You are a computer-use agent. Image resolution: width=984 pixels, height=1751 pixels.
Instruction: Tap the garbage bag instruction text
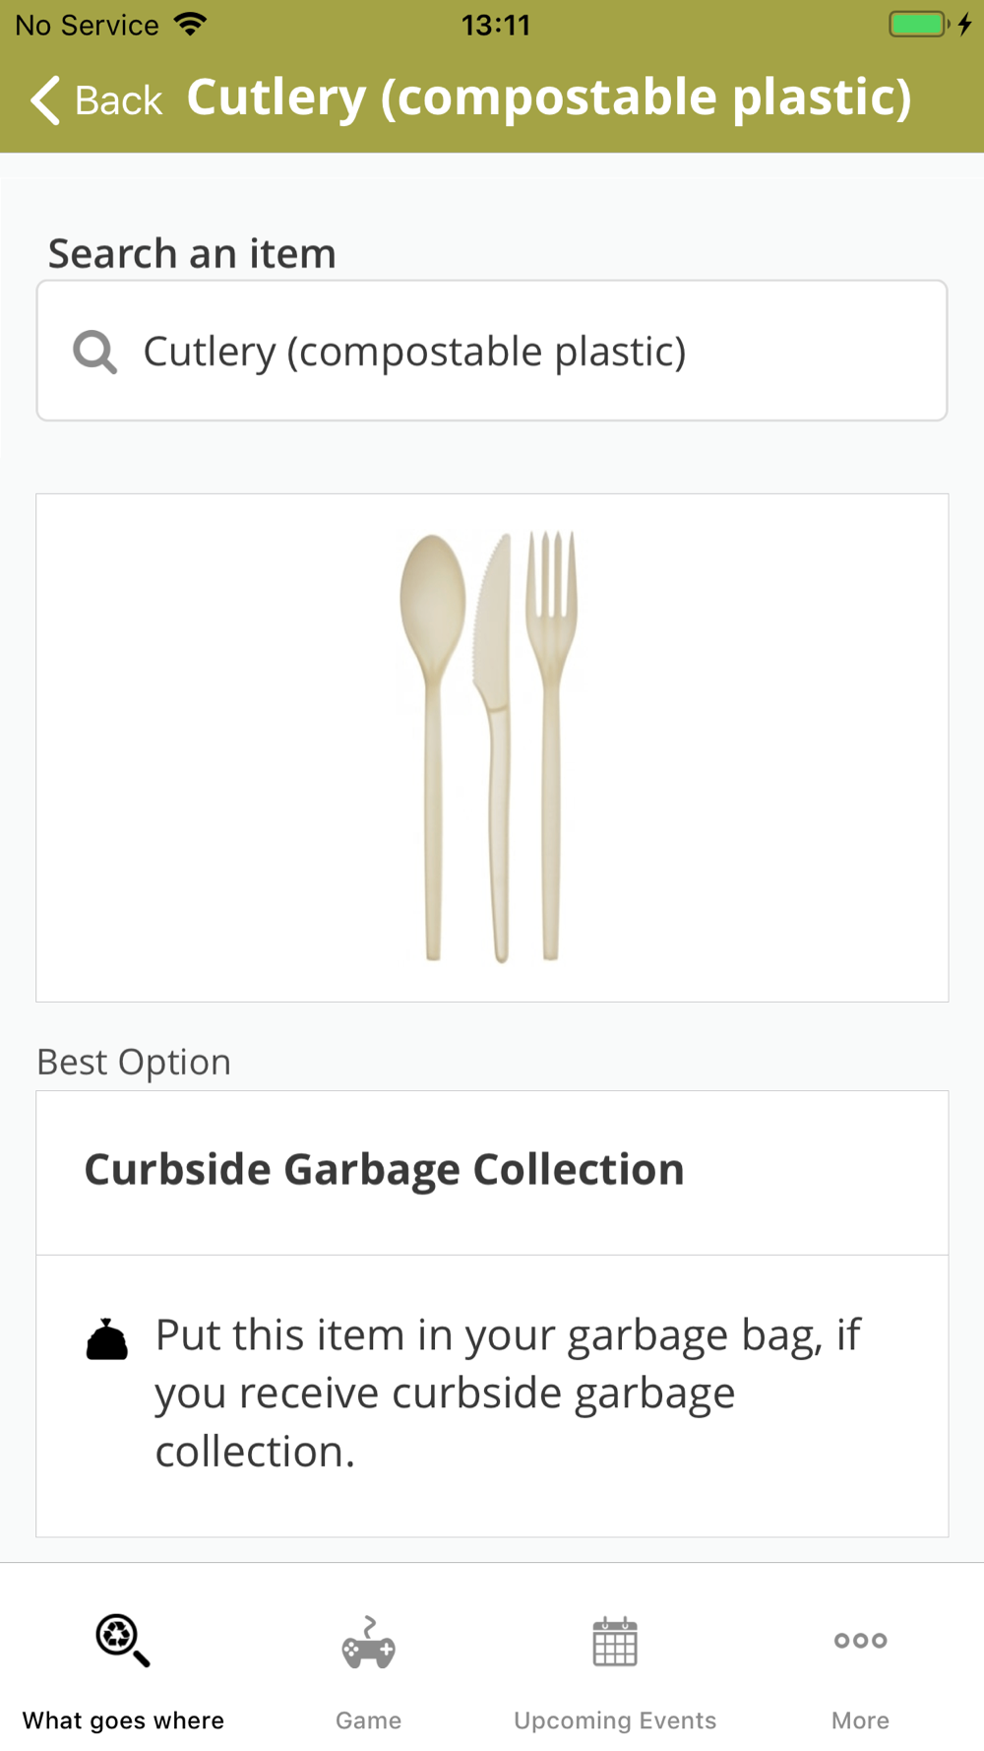(507, 1393)
